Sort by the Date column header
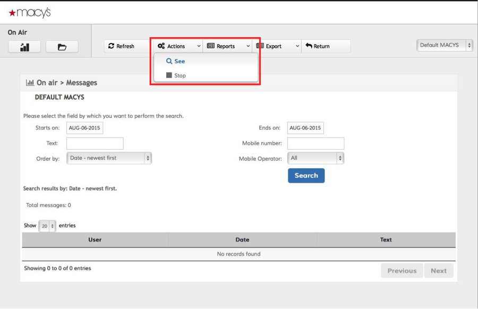The width and height of the screenshot is (478, 309). point(242,240)
